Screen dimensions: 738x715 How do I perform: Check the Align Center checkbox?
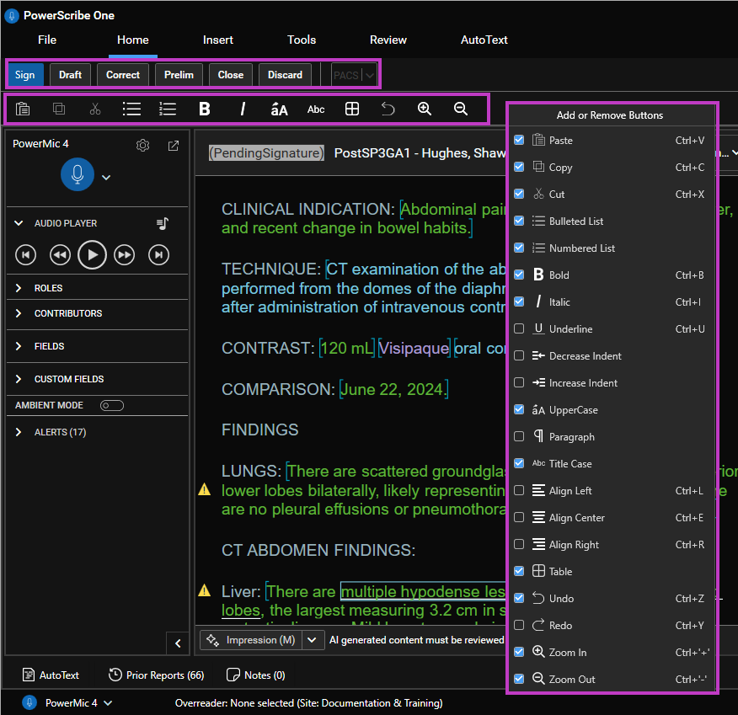(519, 517)
